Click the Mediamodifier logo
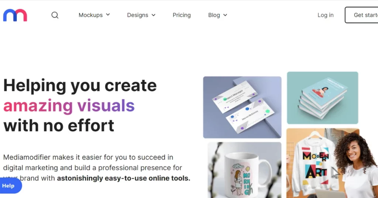 point(15,15)
